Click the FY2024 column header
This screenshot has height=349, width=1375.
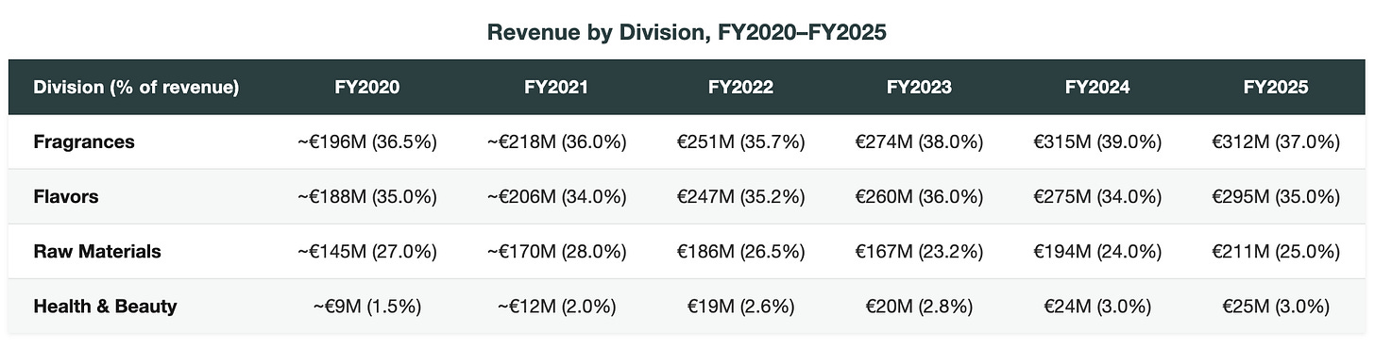pos(1097,88)
